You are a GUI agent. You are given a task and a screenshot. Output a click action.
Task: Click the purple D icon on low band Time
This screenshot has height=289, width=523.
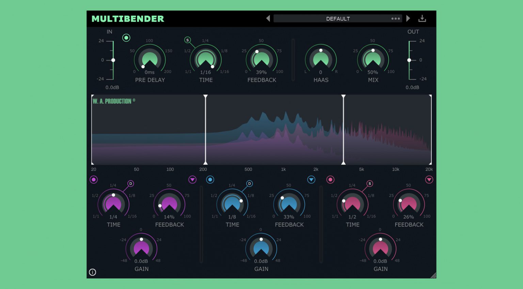click(x=130, y=184)
